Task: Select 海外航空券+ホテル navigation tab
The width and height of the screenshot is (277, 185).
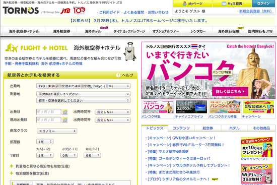Action: coord(24,31)
